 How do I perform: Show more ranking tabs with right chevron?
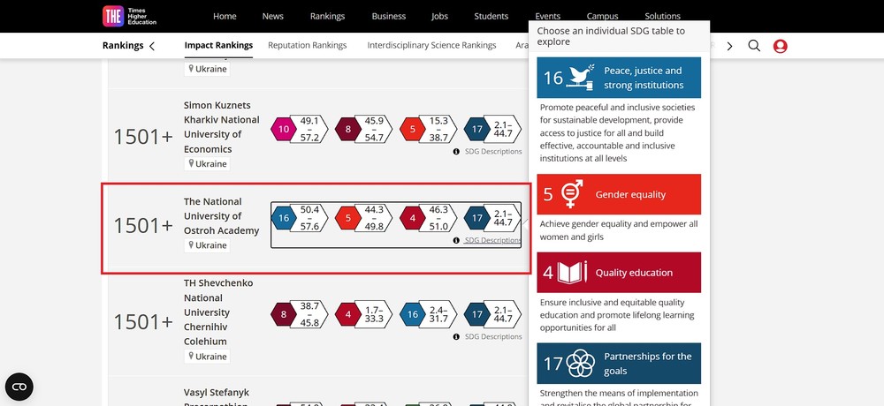click(729, 46)
